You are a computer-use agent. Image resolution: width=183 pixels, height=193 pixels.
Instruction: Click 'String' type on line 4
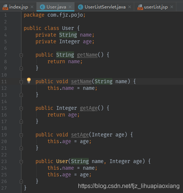pos(68,35)
